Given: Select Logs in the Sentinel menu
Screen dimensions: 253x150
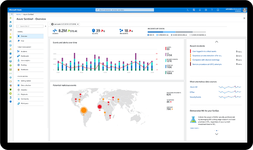Looking at the screenshot, I should click(x=30, y=41).
